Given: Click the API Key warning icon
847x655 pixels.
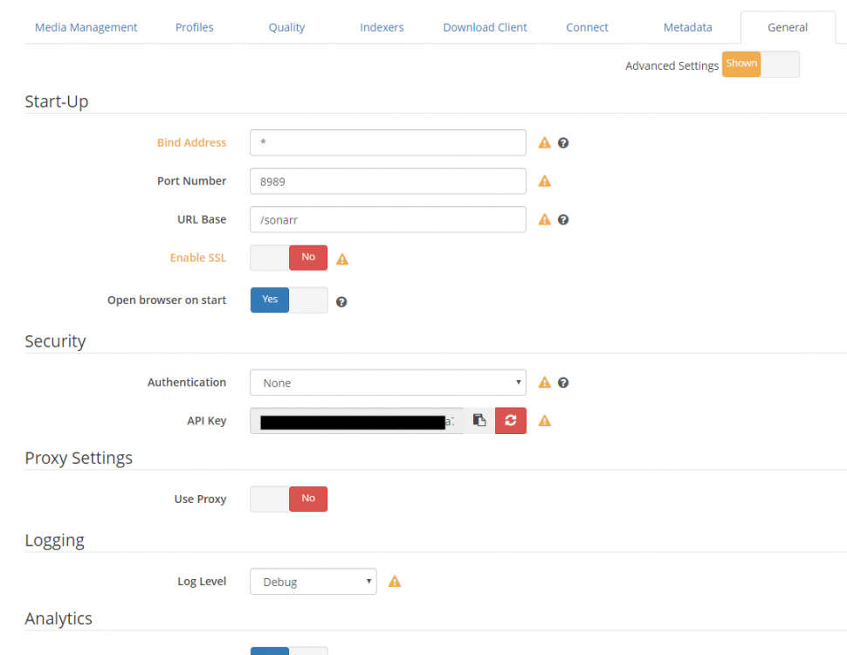Looking at the screenshot, I should (x=545, y=420).
